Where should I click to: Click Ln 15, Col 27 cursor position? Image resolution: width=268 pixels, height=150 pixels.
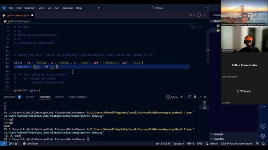163,144
